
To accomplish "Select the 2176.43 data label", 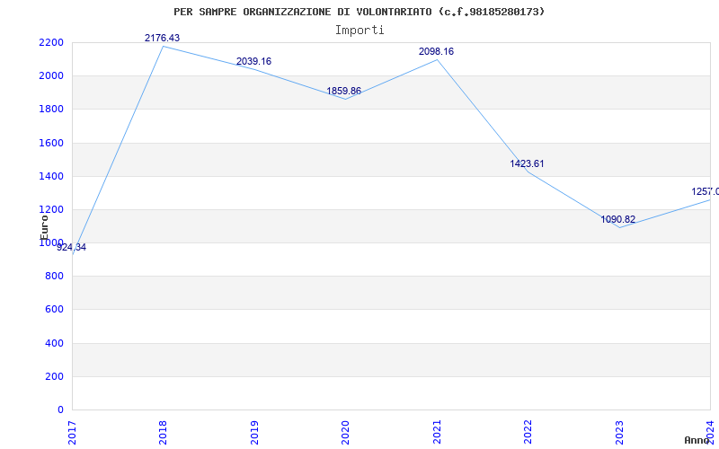I will coord(163,38).
